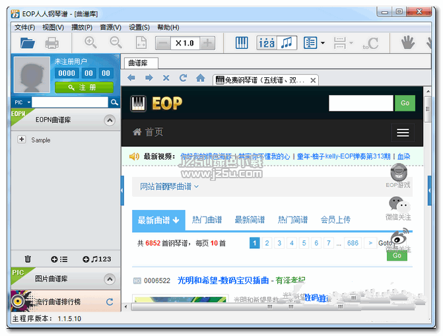
Task: Click the EOP site logo
Action: pos(156,104)
